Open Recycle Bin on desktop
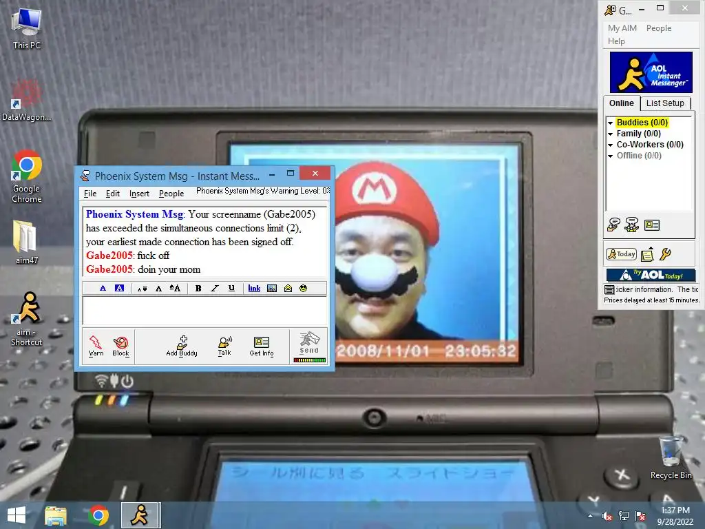This screenshot has height=529, width=705. tap(671, 457)
